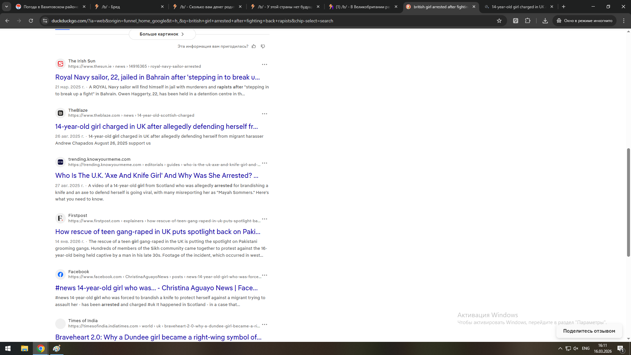Open the downloads icon in toolbar

tap(545, 21)
